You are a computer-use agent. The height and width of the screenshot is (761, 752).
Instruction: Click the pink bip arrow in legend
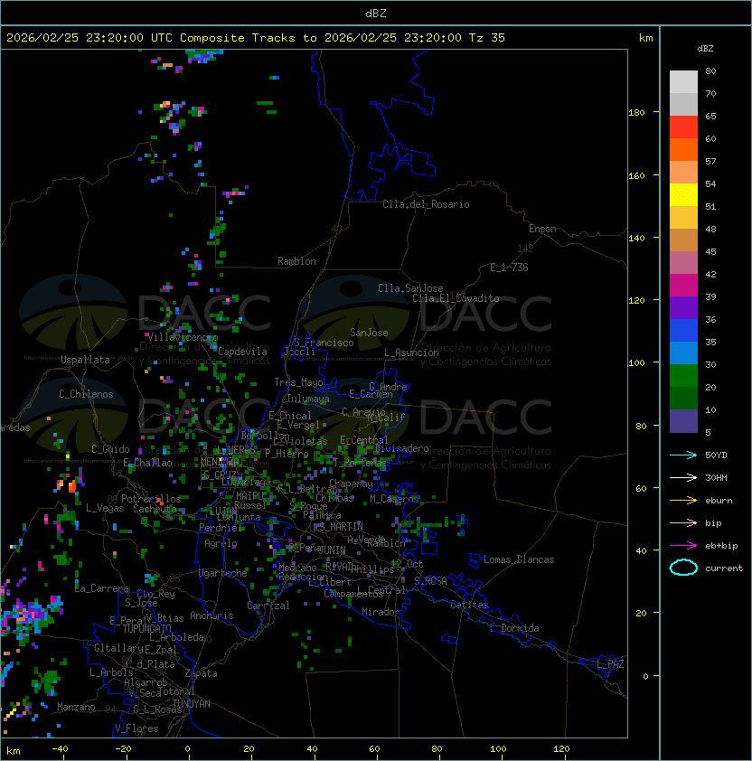pos(683,522)
